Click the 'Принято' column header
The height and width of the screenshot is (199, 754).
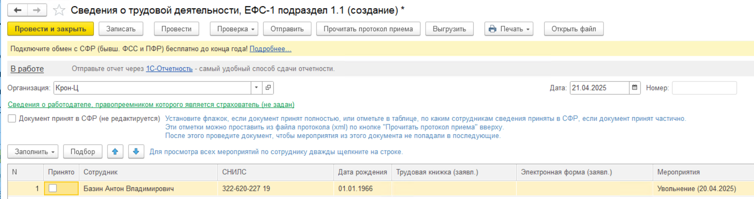61,172
